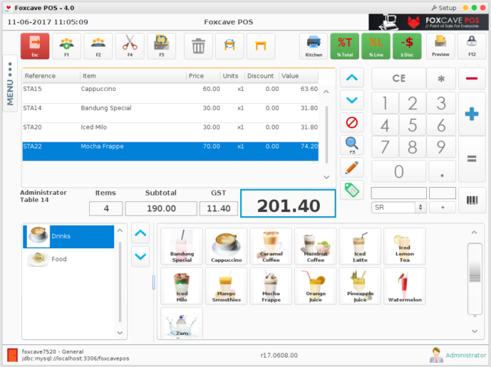491x367 pixels.
Task: Click the F5 register refresh icon
Action: tap(161, 46)
